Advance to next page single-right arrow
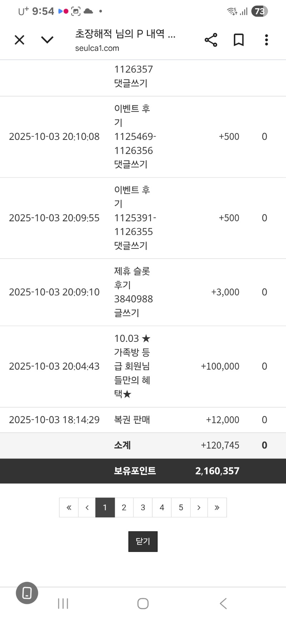286x620 pixels. 199,507
